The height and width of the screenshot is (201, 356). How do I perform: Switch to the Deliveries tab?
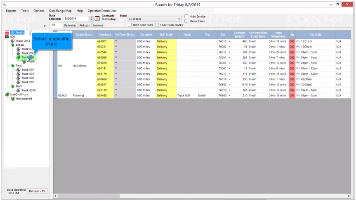click(70, 25)
